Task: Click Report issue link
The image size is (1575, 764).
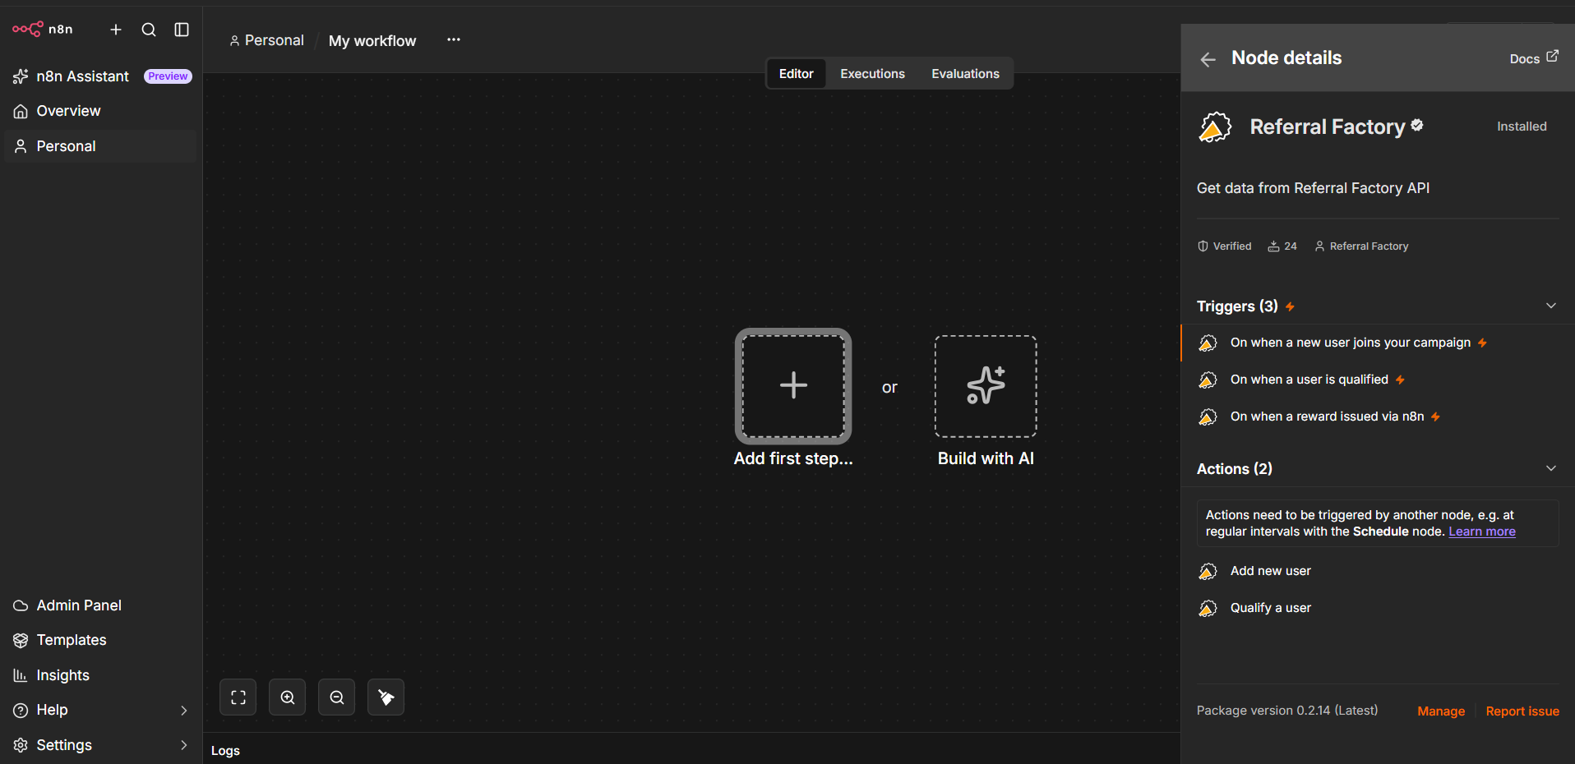Action: pyautogui.click(x=1522, y=711)
